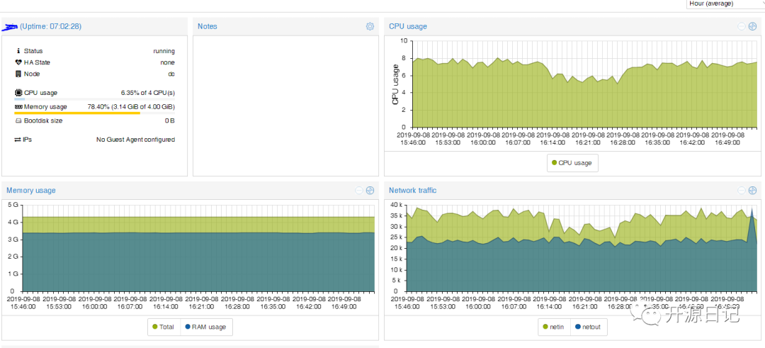Click the Notes panel title
765x348 pixels.
(x=208, y=26)
